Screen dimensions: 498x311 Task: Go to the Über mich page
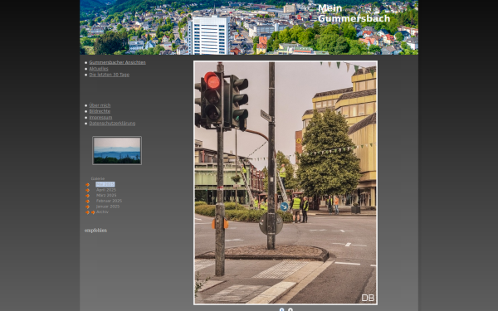coord(100,105)
